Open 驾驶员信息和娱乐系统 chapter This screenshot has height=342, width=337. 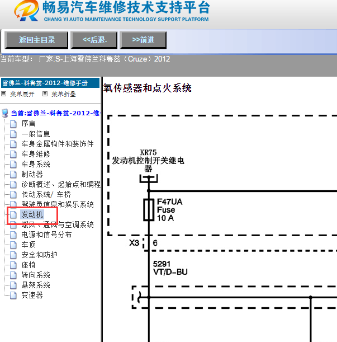(x=58, y=204)
